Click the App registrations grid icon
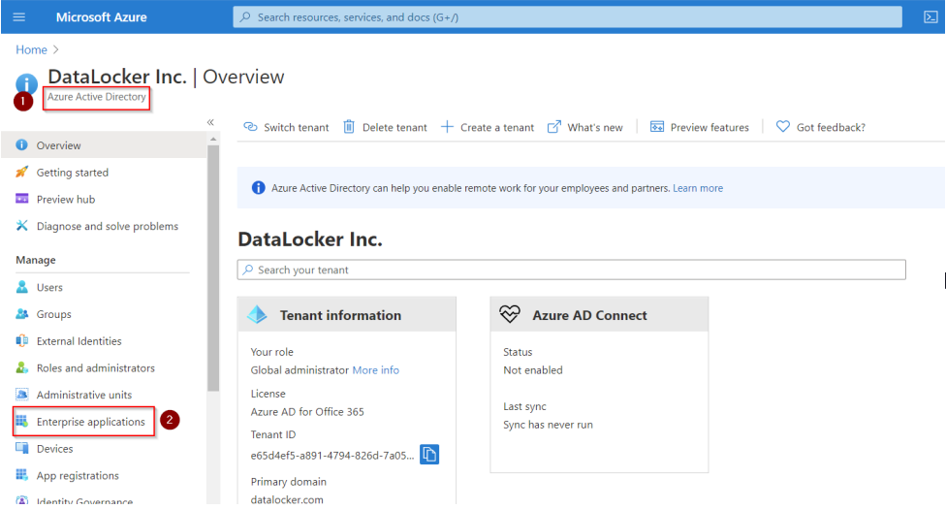946x509 pixels. (x=21, y=475)
